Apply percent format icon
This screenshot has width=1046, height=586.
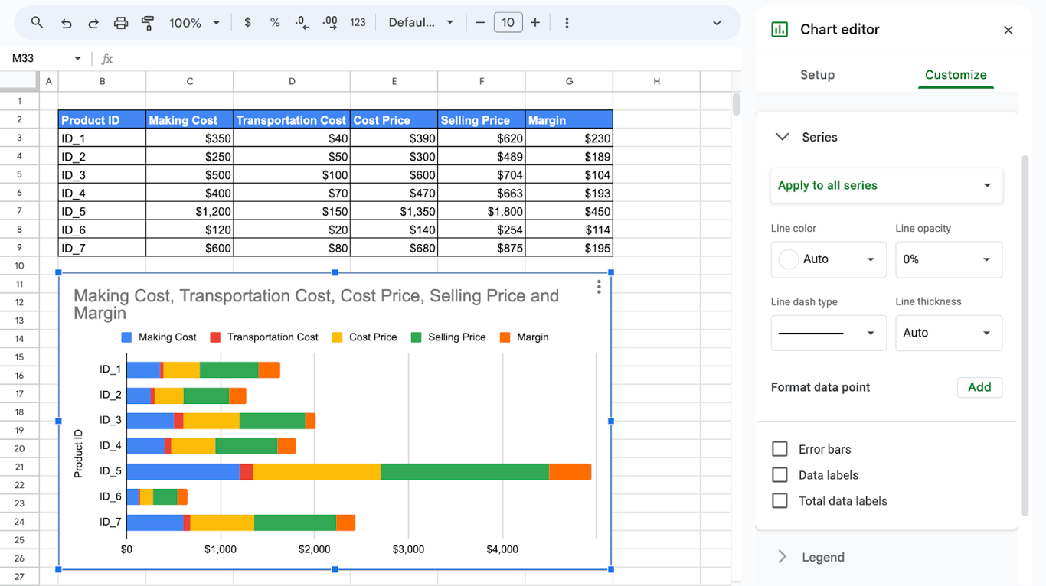275,23
